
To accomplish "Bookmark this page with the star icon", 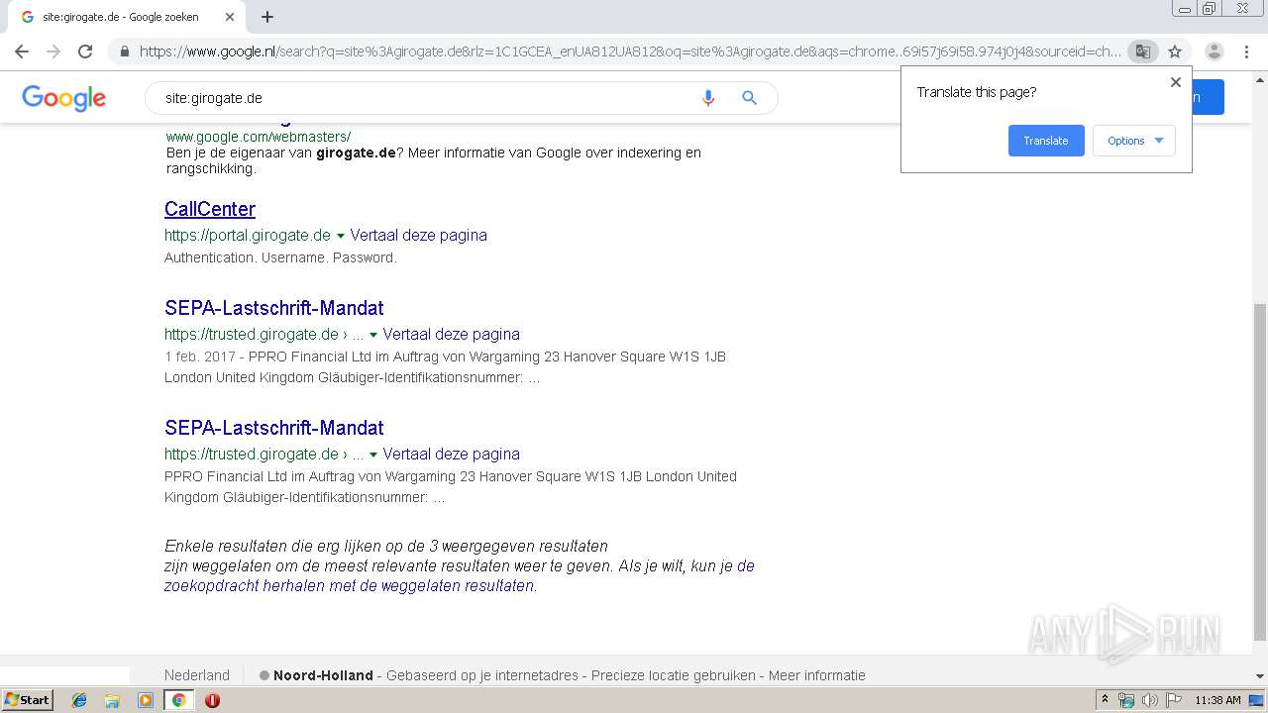I will click(x=1175, y=51).
